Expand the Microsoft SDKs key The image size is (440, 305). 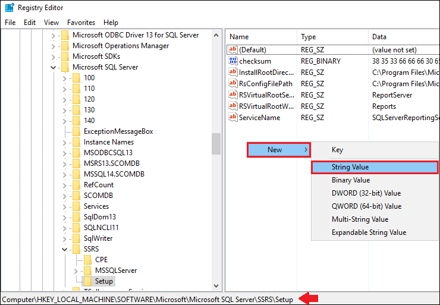click(x=53, y=57)
